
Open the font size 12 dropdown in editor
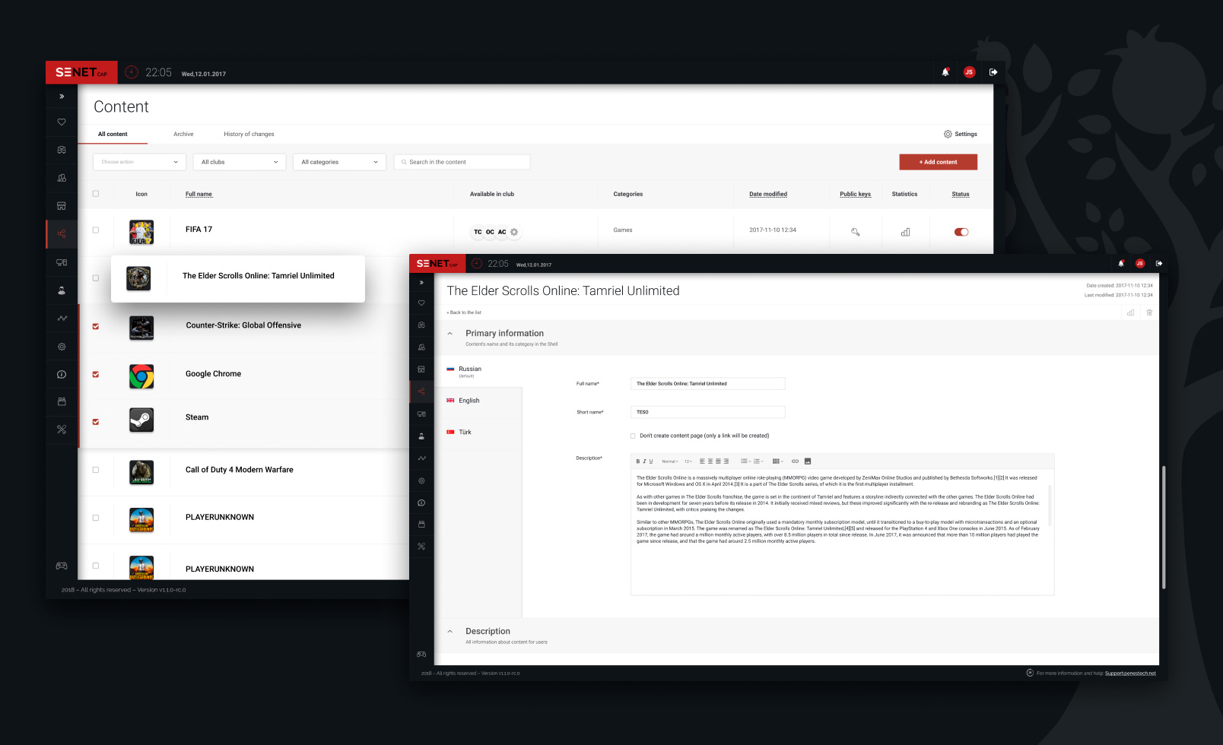pyautogui.click(x=688, y=461)
